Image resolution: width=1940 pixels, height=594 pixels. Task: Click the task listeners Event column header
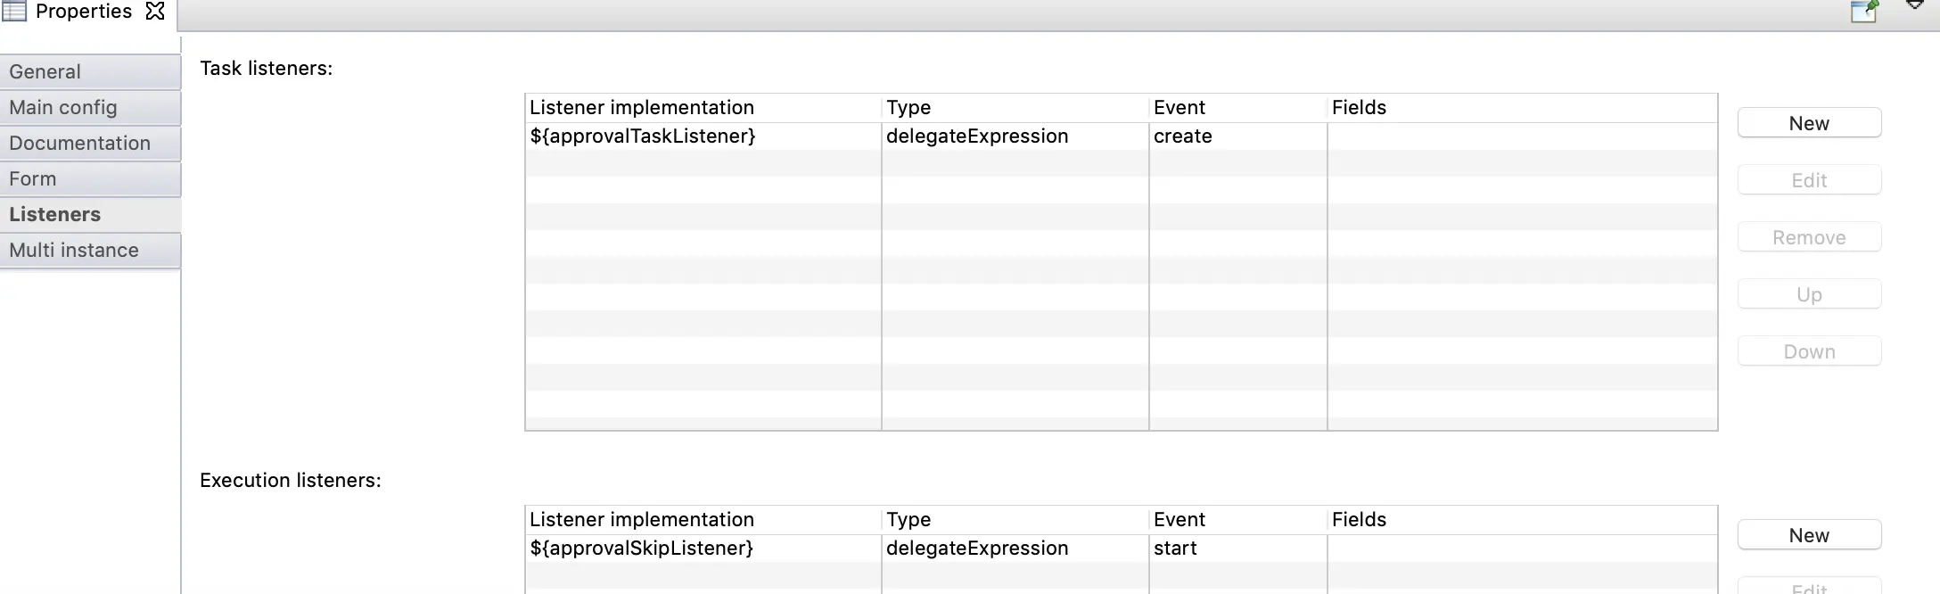click(1179, 108)
